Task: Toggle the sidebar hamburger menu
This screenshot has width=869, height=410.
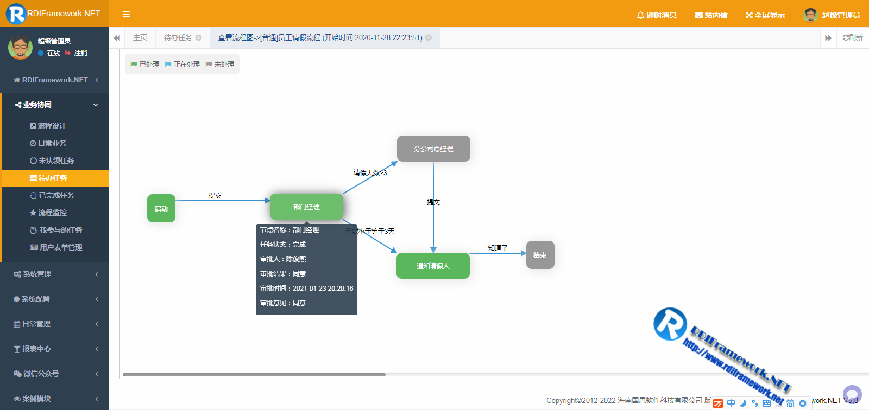Action: (127, 14)
